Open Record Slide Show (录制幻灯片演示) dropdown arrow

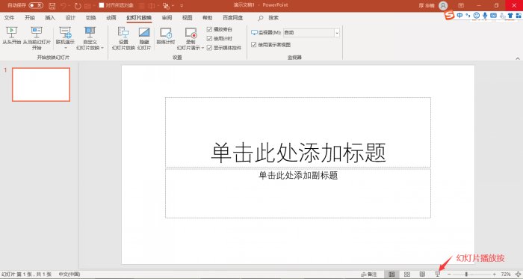[202, 48]
